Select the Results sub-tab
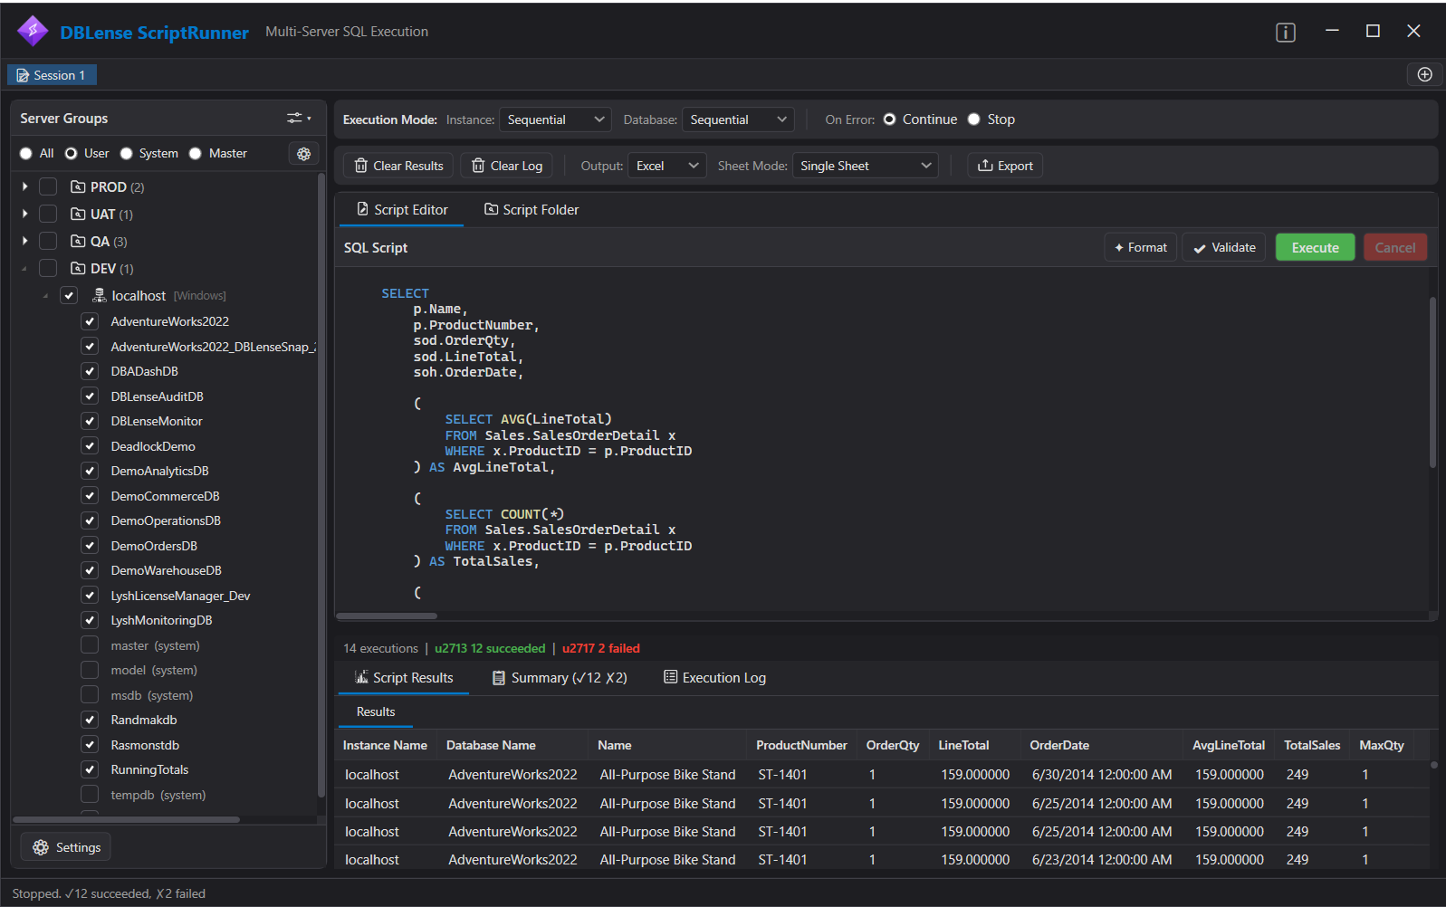 click(x=376, y=711)
